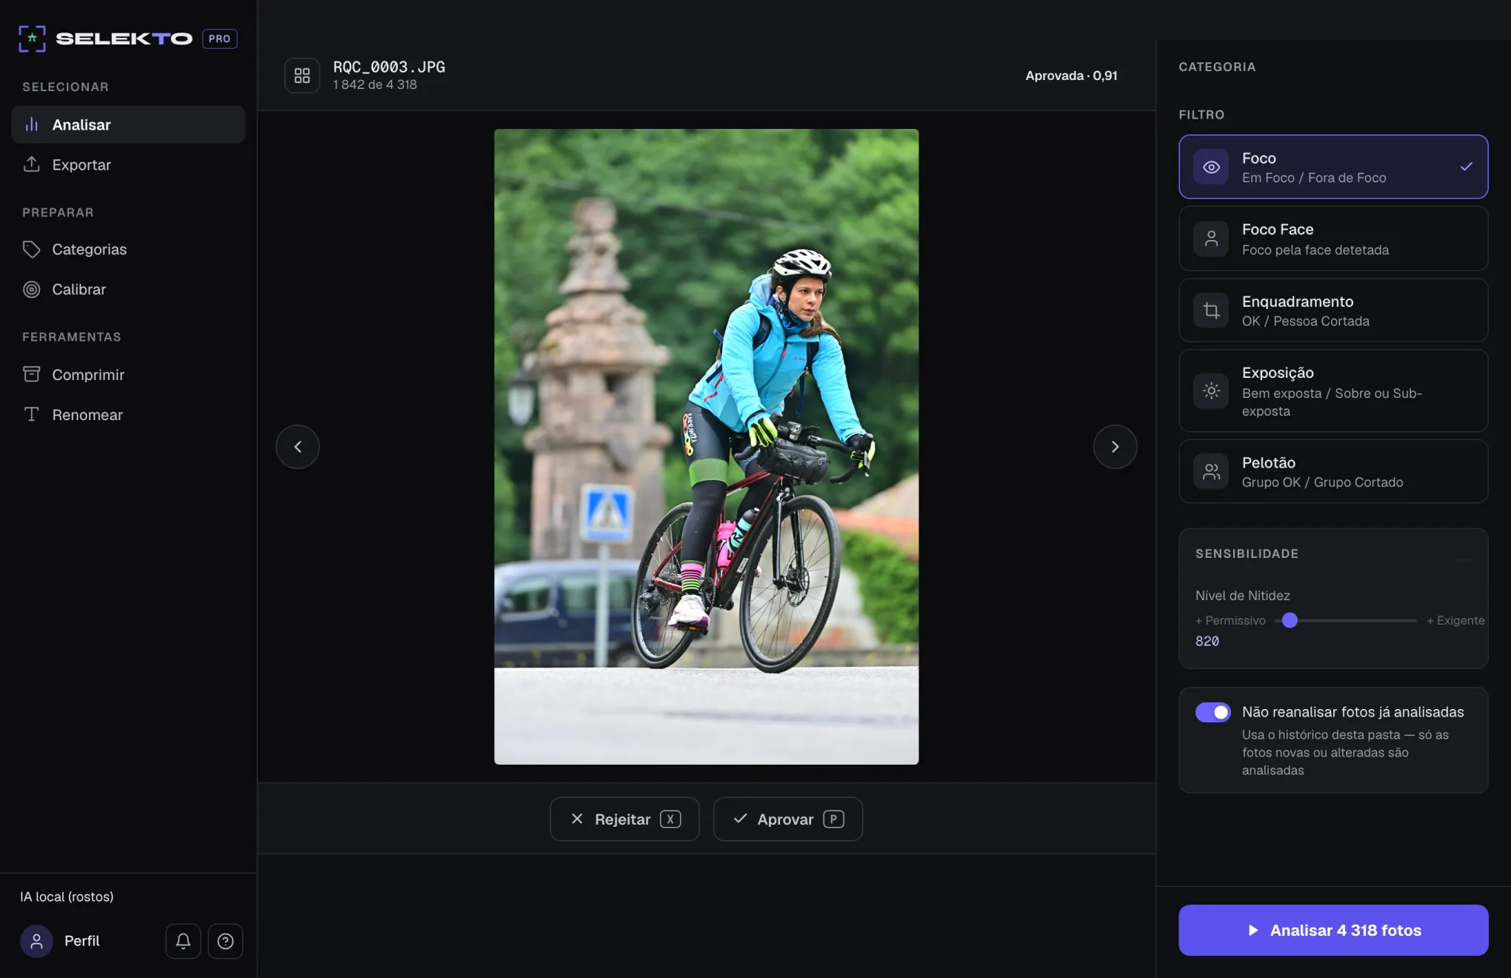
Task: Click the Aprovada · 0,91 status text
Action: (1071, 76)
